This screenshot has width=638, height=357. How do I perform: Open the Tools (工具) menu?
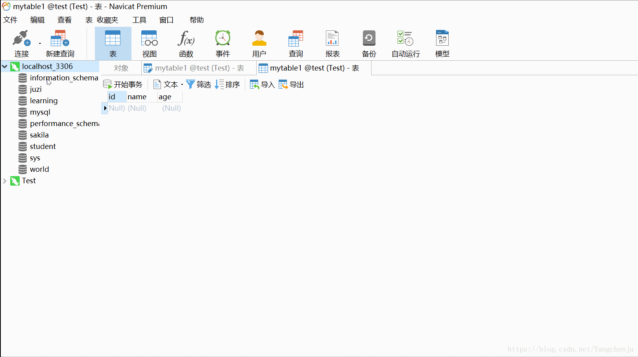(139, 20)
